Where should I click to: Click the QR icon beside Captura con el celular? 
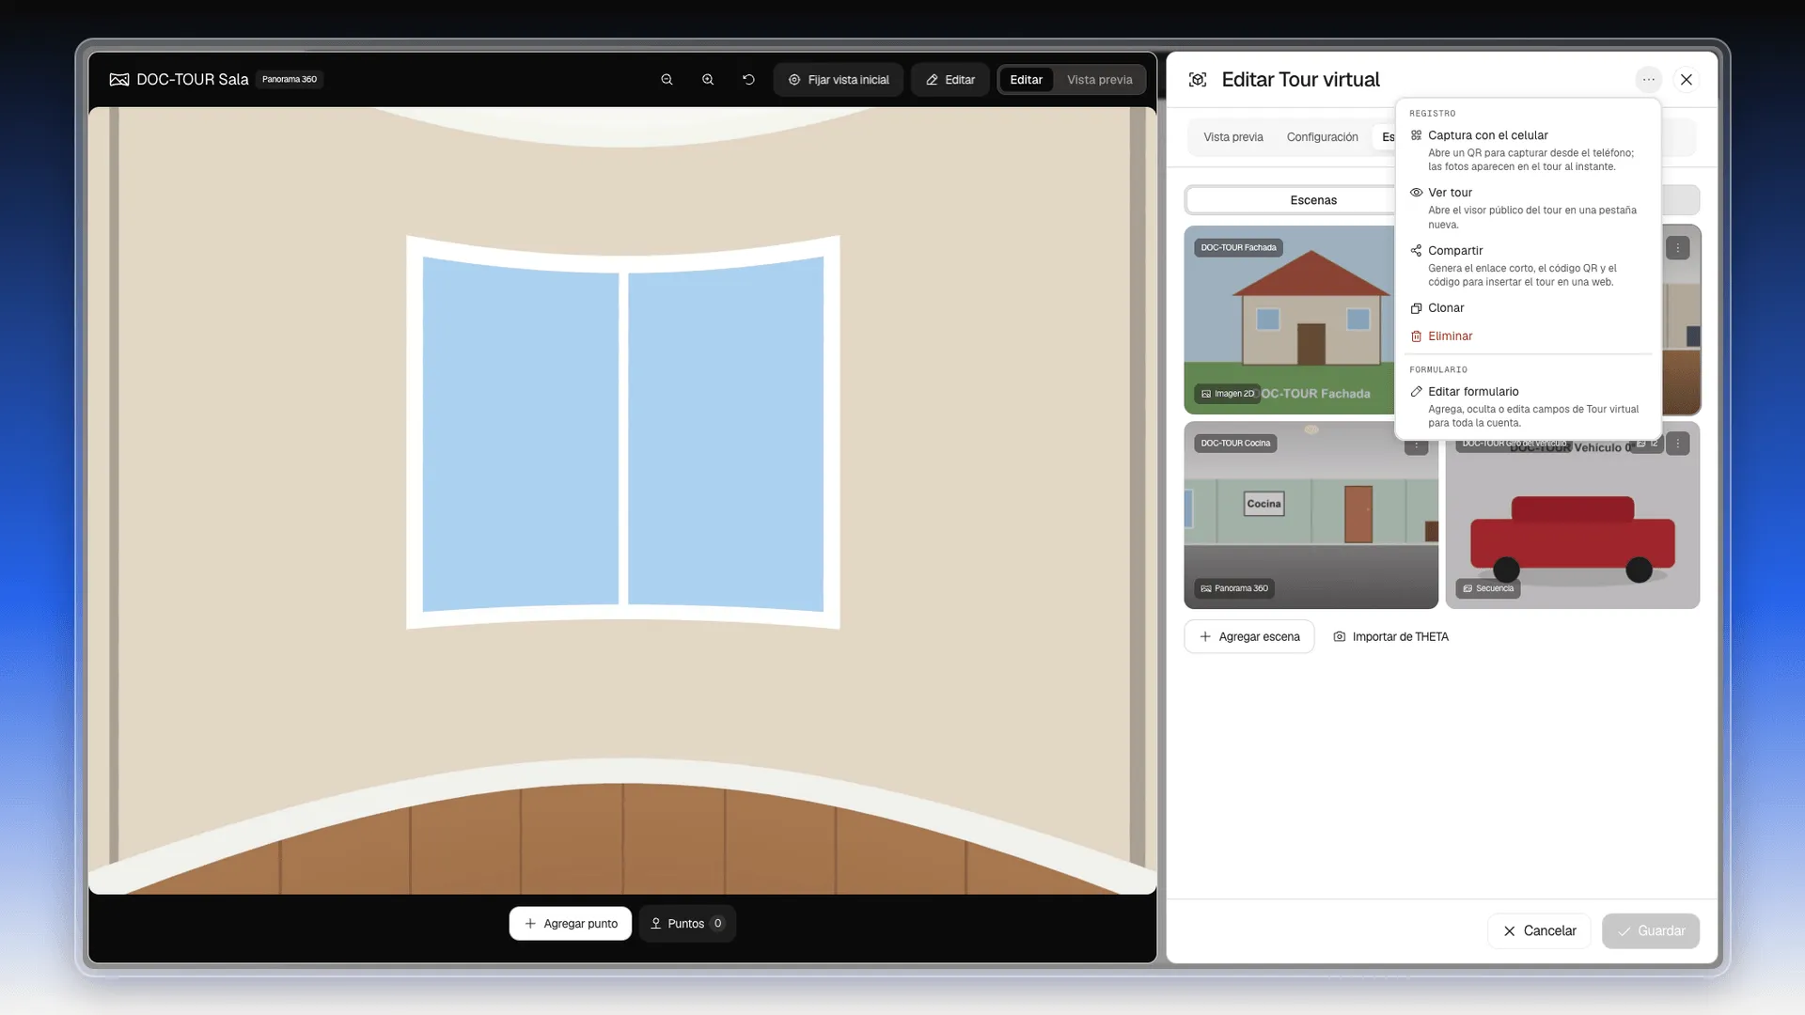coord(1416,135)
